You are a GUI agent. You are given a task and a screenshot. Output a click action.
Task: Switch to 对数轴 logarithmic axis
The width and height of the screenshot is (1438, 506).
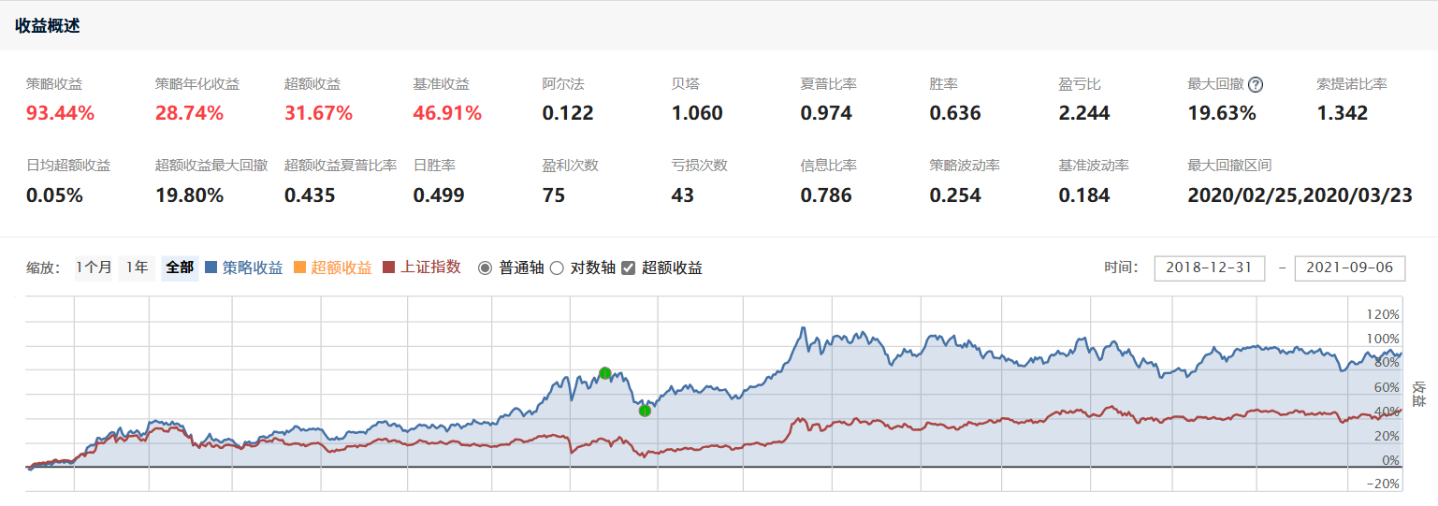[x=557, y=268]
